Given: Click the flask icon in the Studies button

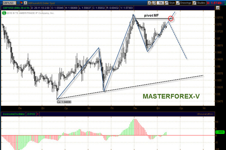Looking at the screenshot, I should 195,3.
